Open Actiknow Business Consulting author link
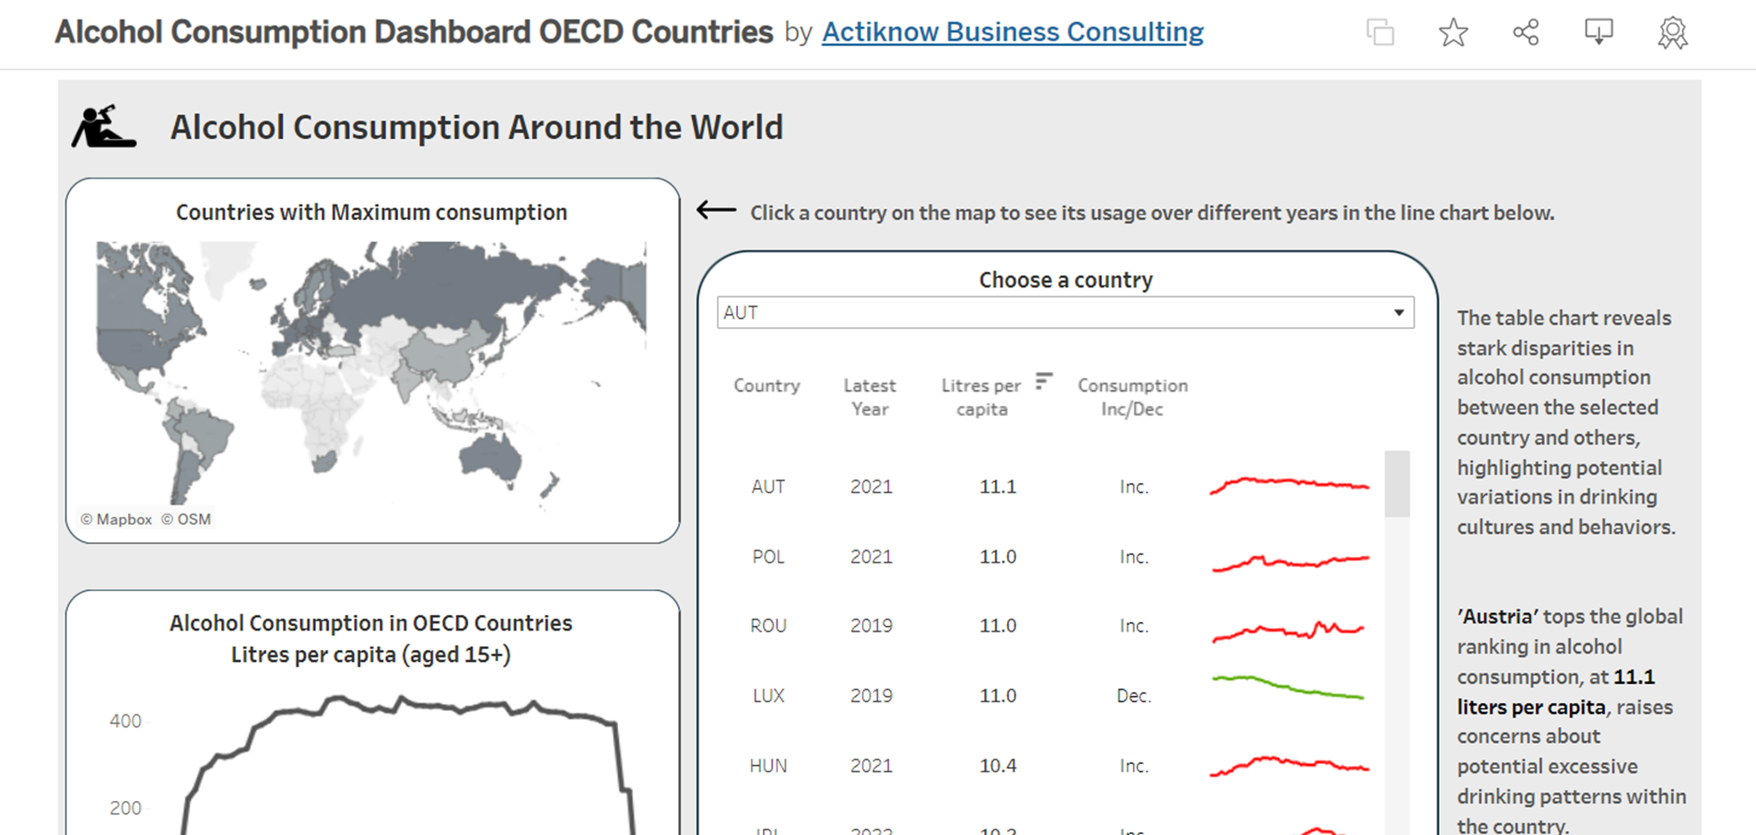This screenshot has height=835, width=1756. tap(1012, 32)
